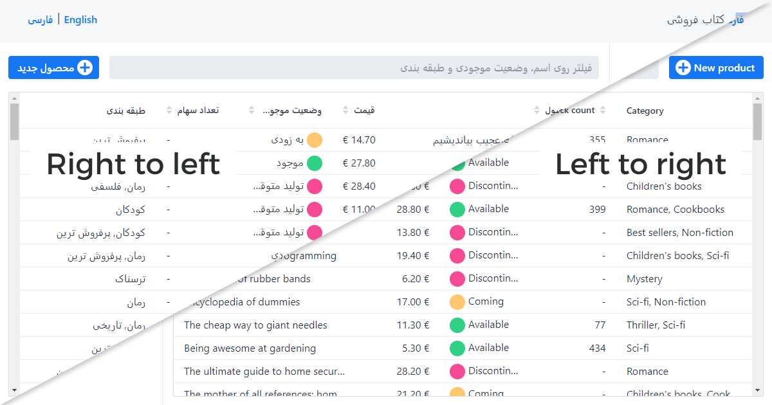Click the left table's scroll-up arrow
772x405 pixels.
coord(14,98)
